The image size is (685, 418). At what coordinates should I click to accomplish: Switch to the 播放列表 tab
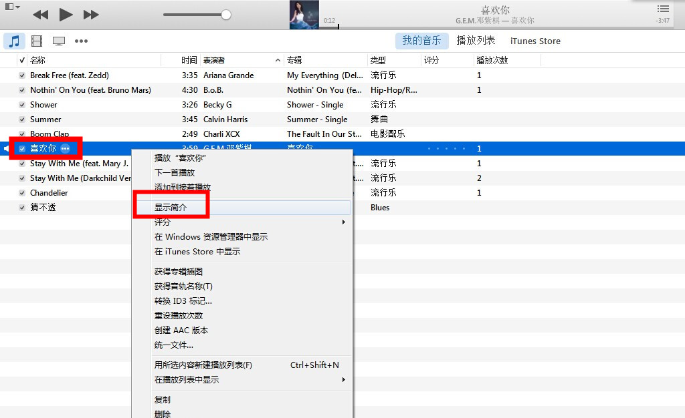click(x=476, y=41)
